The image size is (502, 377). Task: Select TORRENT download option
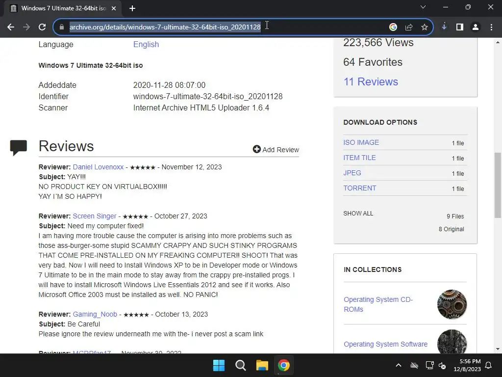359,188
